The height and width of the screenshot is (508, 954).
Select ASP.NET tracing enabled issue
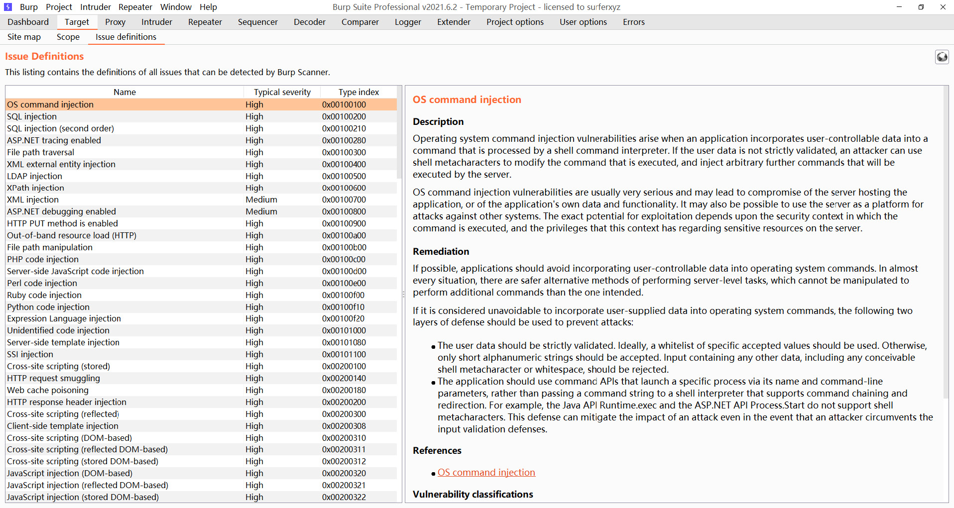pos(201,140)
